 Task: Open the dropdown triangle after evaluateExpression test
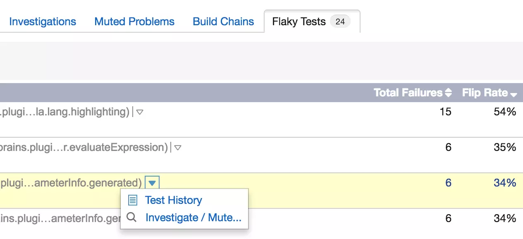click(177, 147)
